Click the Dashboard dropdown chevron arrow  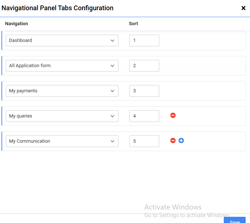(112, 41)
